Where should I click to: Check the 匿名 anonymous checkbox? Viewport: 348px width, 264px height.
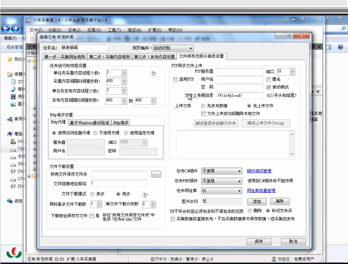[268, 79]
